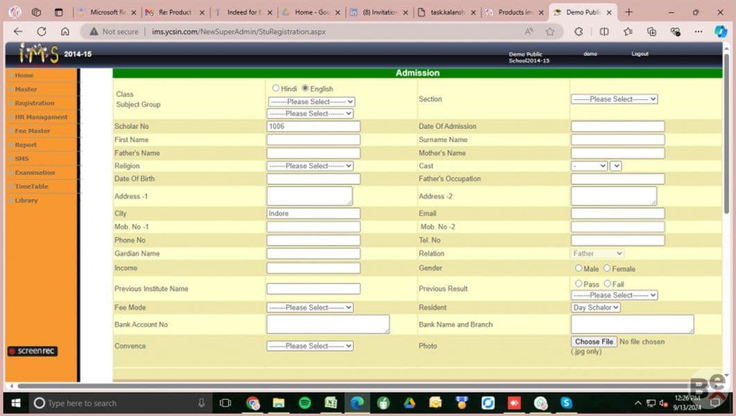Open the Examination sidebar link

point(34,173)
